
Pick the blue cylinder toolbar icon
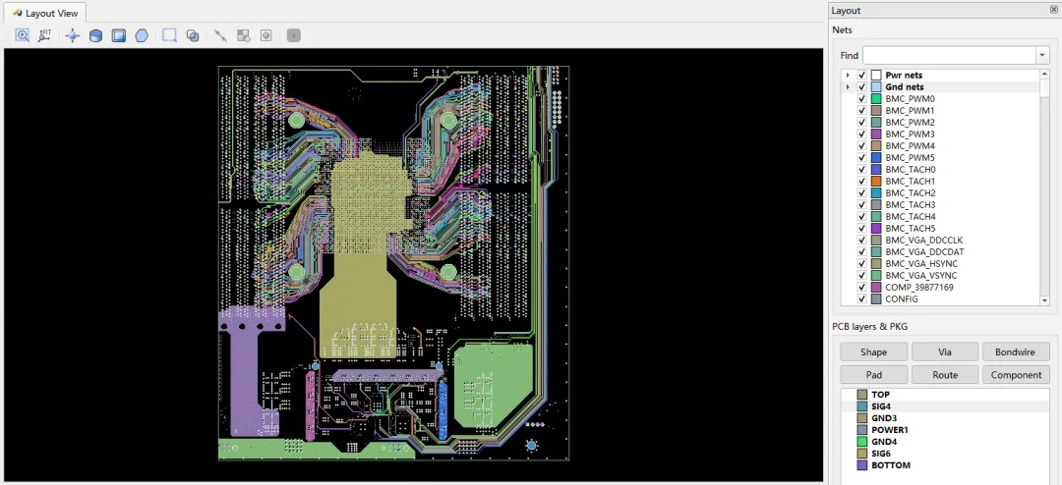point(96,35)
